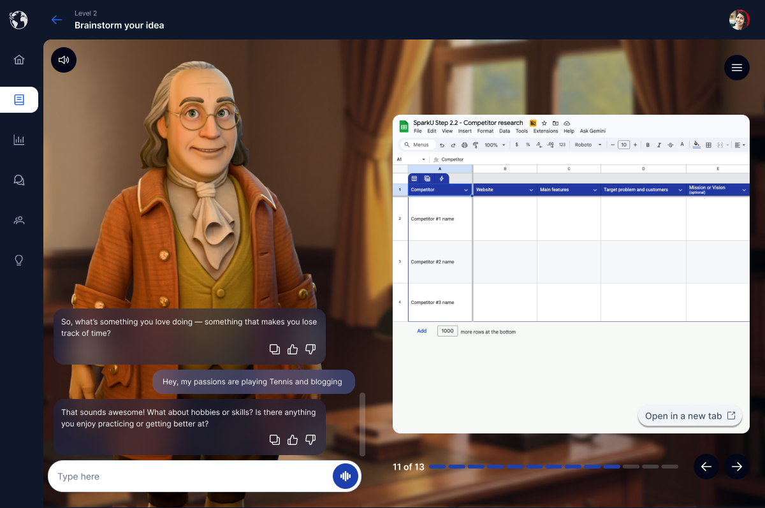This screenshot has height=508, width=765.
Task: Open the text color picker
Action: point(682,145)
